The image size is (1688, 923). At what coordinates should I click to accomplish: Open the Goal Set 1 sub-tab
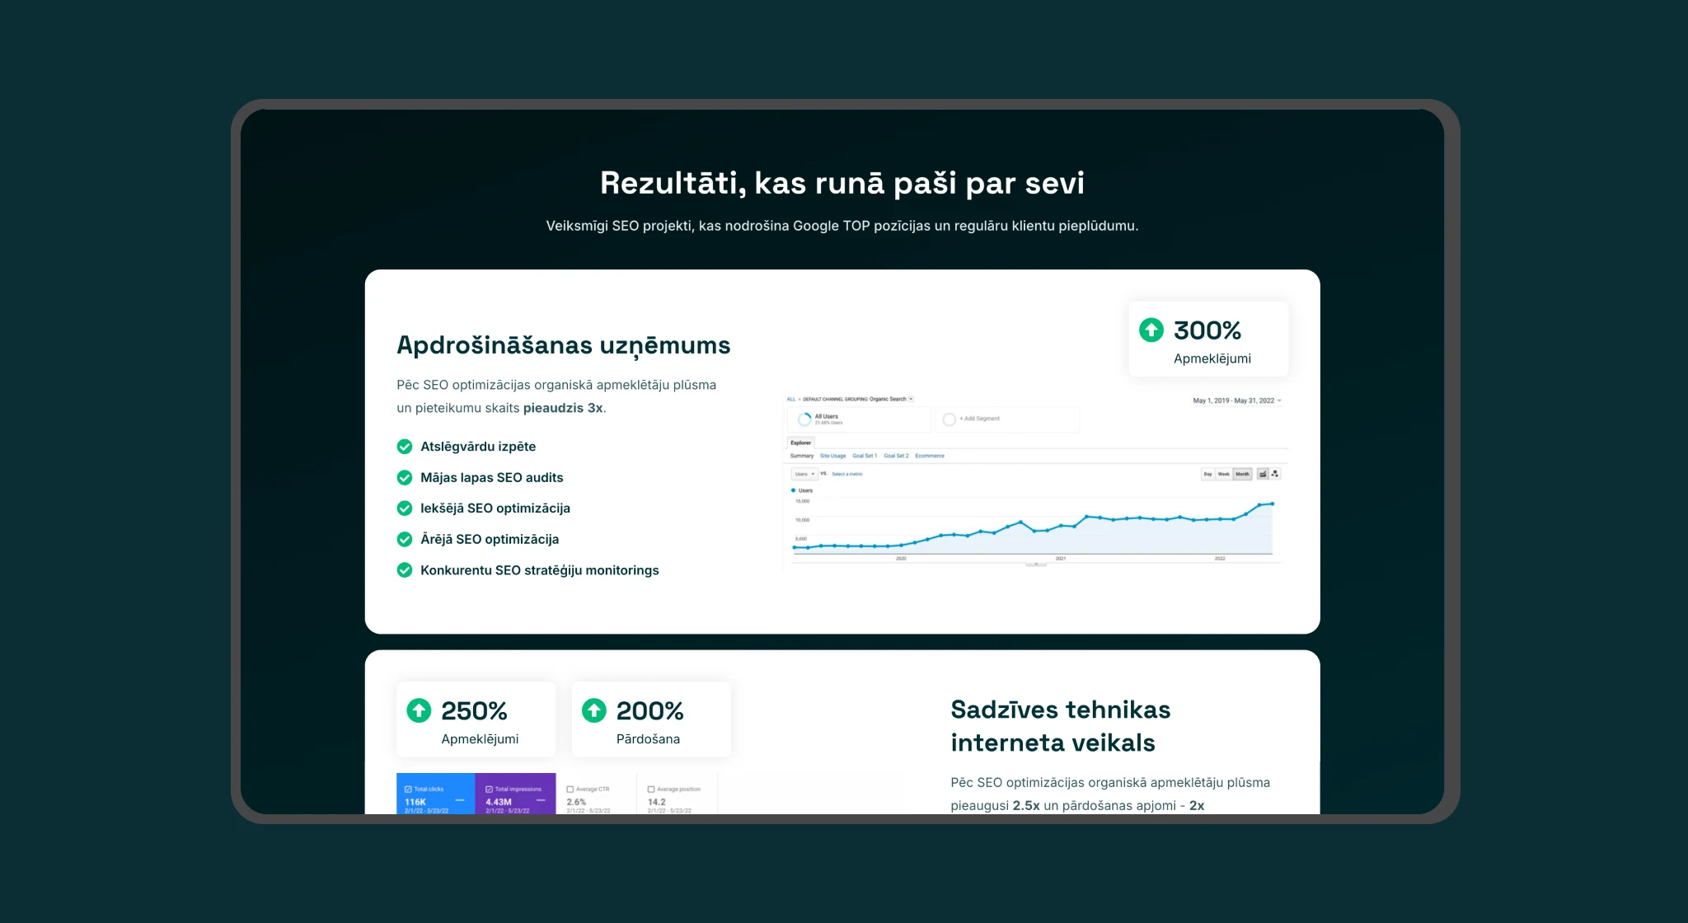(865, 456)
